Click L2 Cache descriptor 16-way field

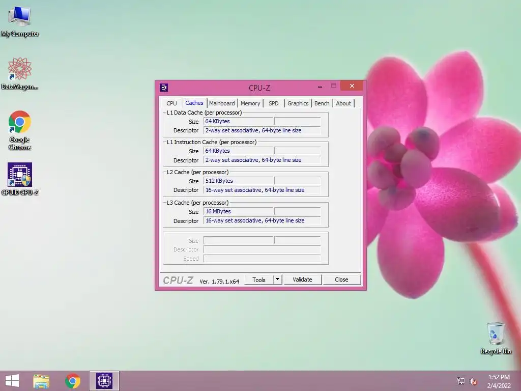[x=262, y=190]
